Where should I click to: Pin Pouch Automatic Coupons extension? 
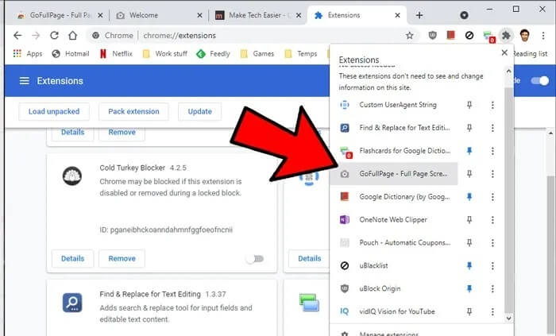(469, 243)
